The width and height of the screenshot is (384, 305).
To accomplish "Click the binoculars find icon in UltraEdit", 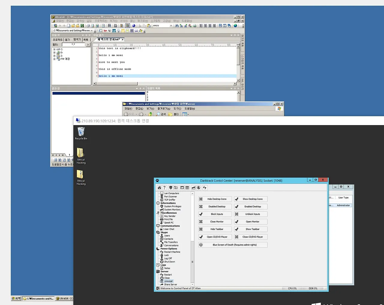I will click(x=177, y=26).
